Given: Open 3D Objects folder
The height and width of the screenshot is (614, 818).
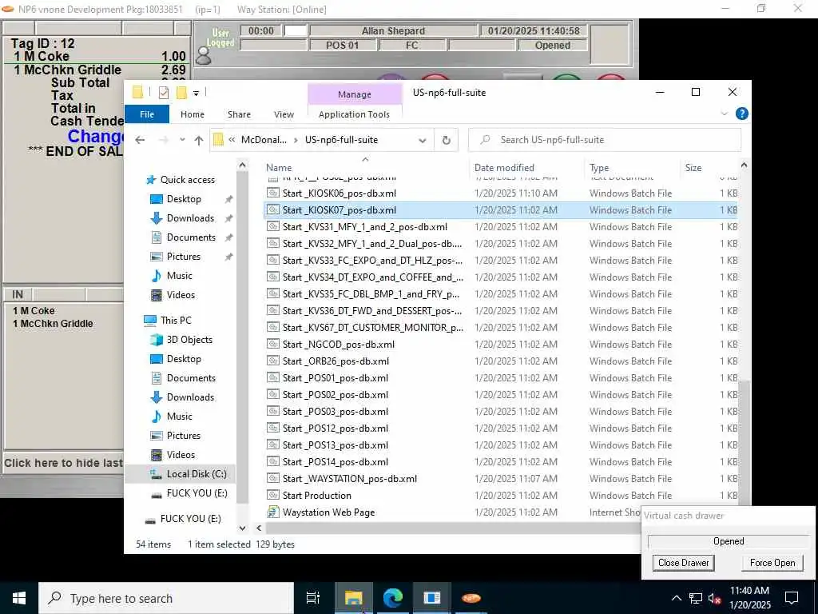Looking at the screenshot, I should coord(189,339).
